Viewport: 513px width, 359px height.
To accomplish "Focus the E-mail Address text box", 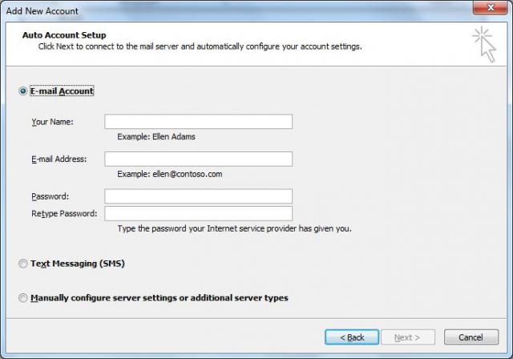I will (198, 159).
